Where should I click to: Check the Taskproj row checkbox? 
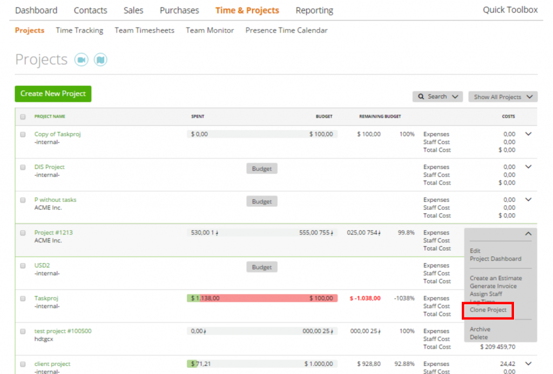coord(22,298)
